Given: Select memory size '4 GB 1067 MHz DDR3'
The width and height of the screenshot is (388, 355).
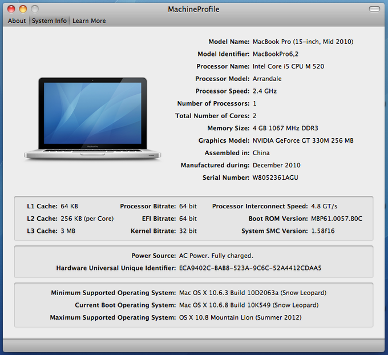Looking at the screenshot, I should 285,128.
